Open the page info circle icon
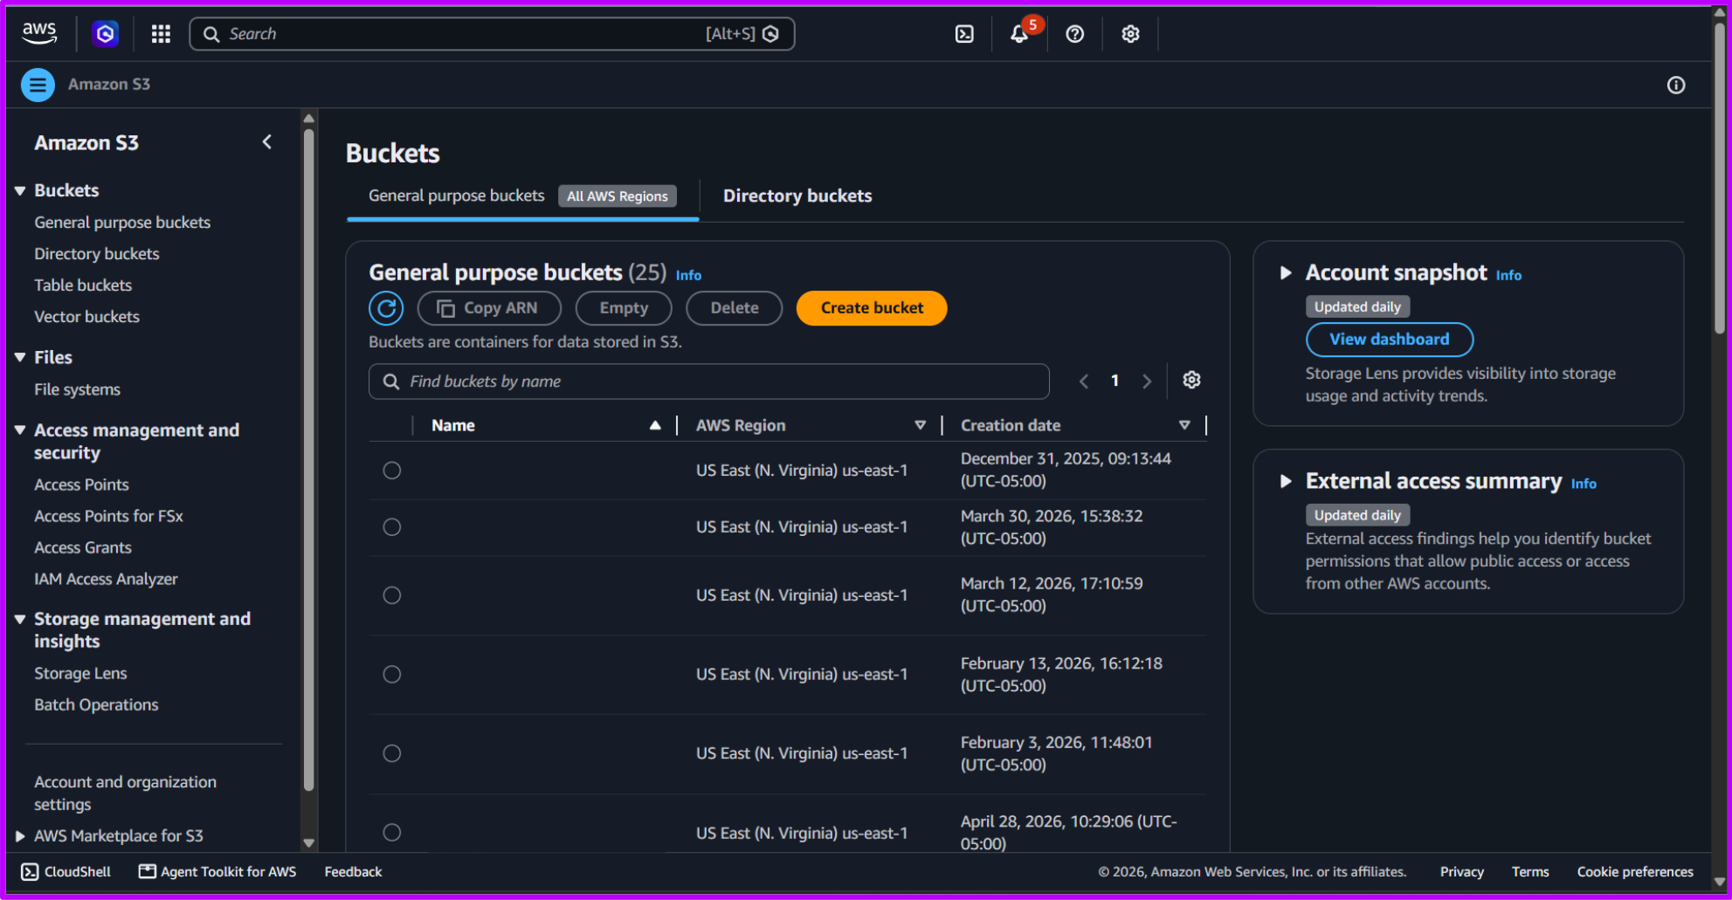This screenshot has height=900, width=1732. (x=1675, y=85)
